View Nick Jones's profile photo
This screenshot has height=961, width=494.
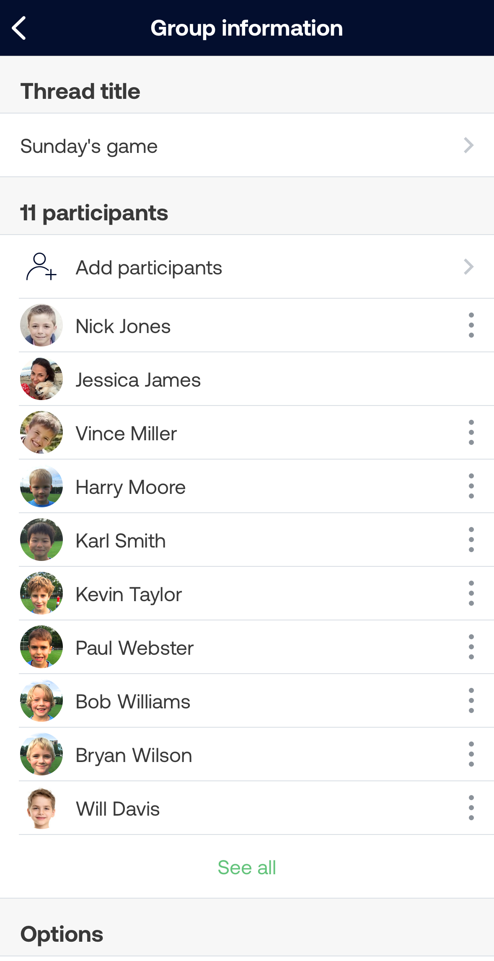point(41,325)
